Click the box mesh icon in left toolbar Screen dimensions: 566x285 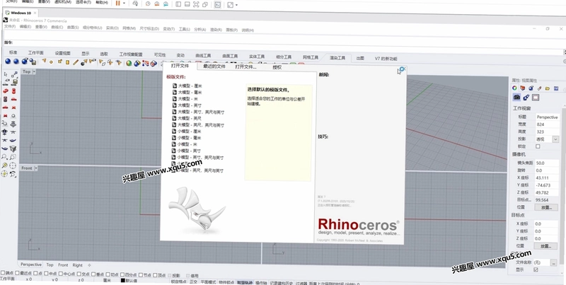[x=13, y=149]
